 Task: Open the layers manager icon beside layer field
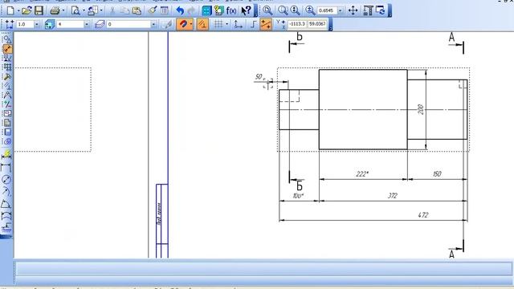[x=100, y=24]
